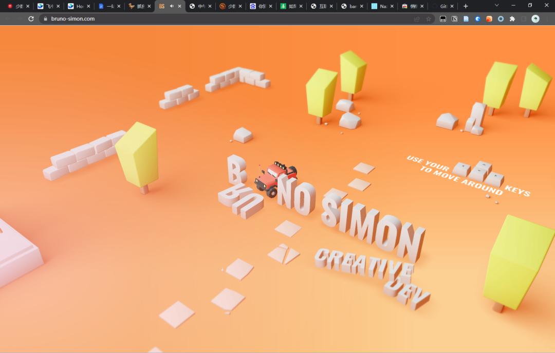Click the lock icon beside the URL
The height and width of the screenshot is (353, 555).
45,19
